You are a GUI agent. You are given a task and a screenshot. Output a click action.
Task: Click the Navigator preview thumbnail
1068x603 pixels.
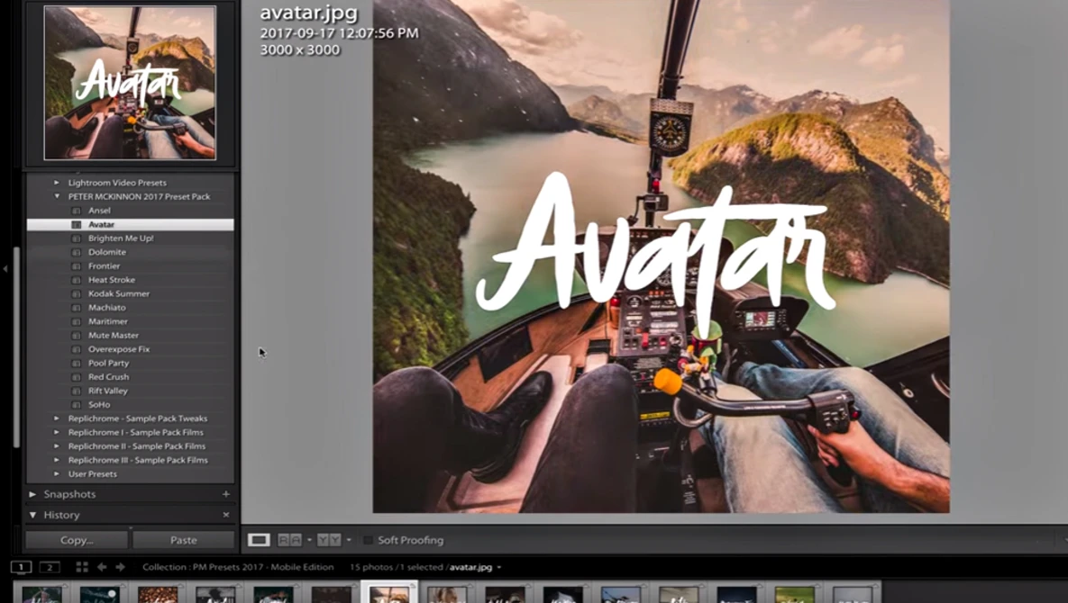tap(130, 83)
